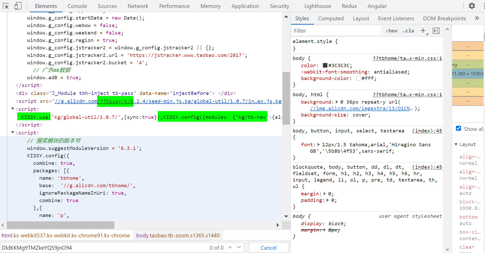Click horizontal scroll right arrow in Elements
Screen dimensions: 485x253
(x=278, y=225)
